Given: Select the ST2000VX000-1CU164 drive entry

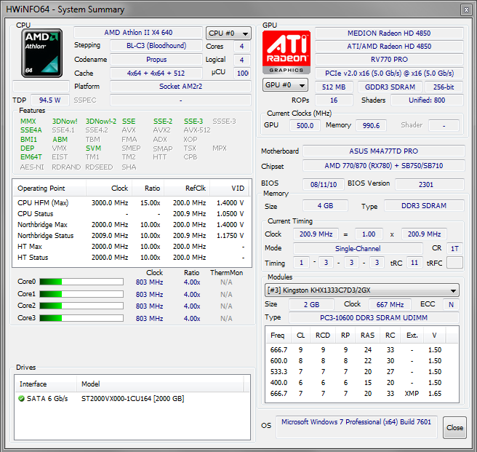Looking at the screenshot, I should [x=132, y=398].
